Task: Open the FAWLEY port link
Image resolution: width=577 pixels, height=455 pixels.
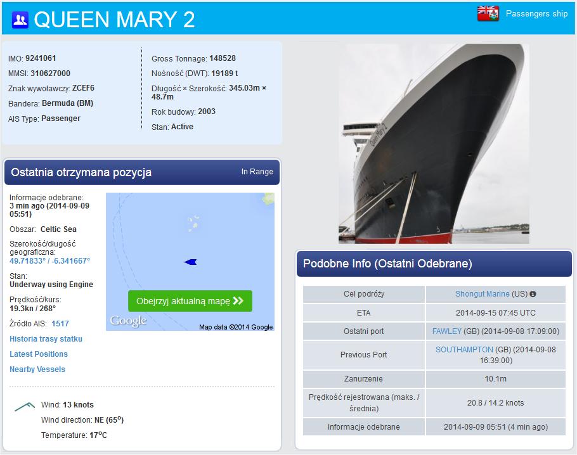Action: (x=447, y=331)
